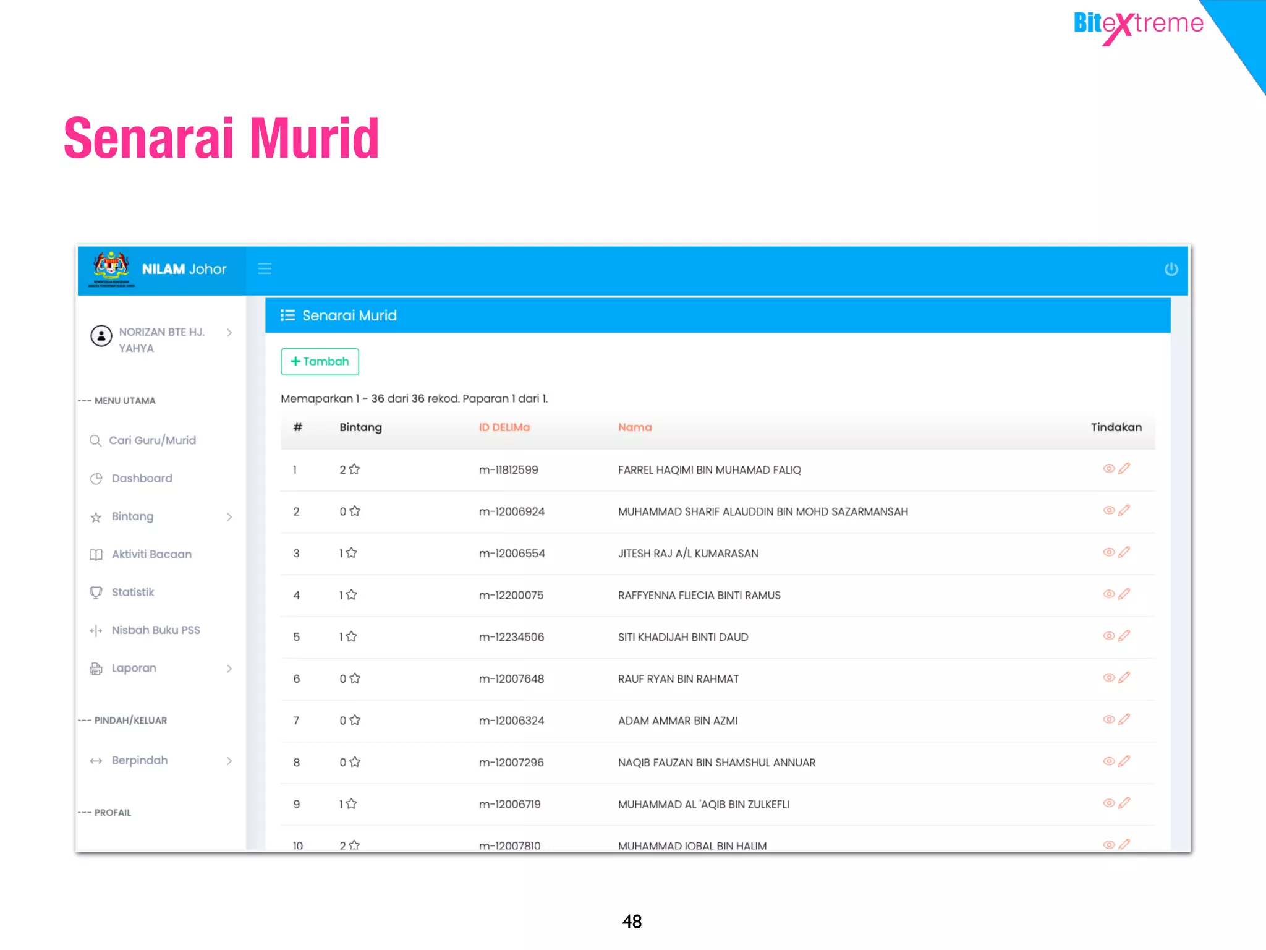Image resolution: width=1266 pixels, height=950 pixels.
Task: Open Dashboard from the sidebar
Action: coord(142,478)
